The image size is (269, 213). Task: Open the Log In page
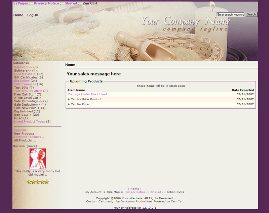33,15
